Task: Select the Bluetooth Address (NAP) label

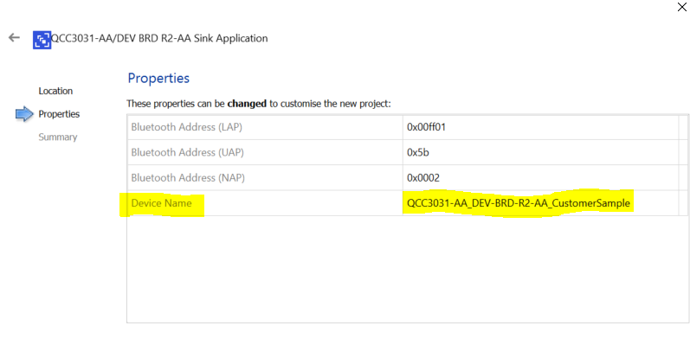Action: click(x=188, y=178)
